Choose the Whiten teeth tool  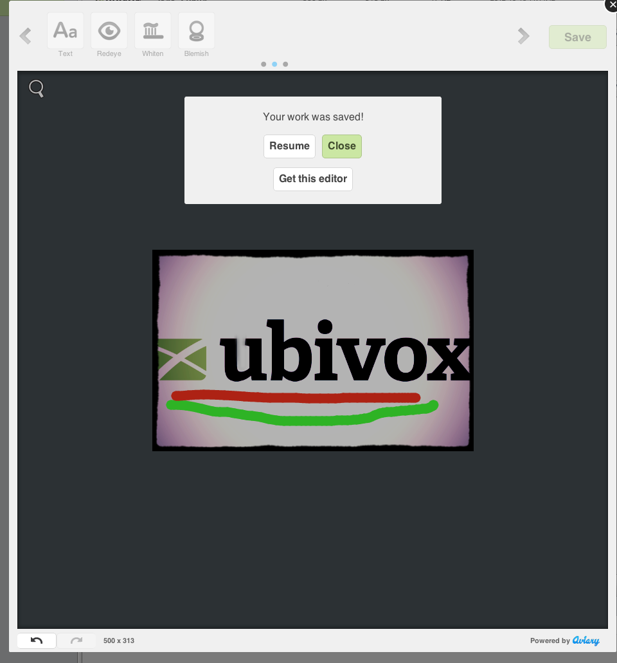[153, 35]
